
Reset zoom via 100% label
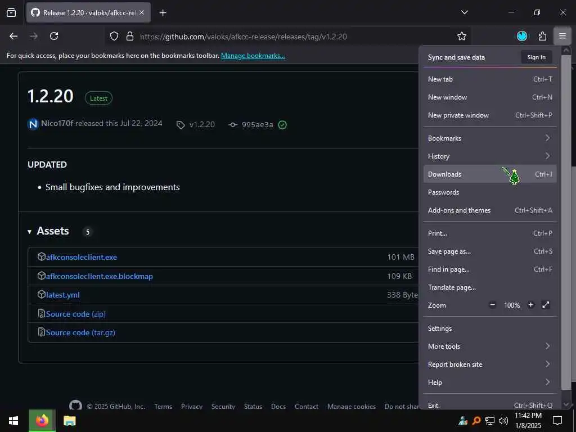pyautogui.click(x=512, y=305)
